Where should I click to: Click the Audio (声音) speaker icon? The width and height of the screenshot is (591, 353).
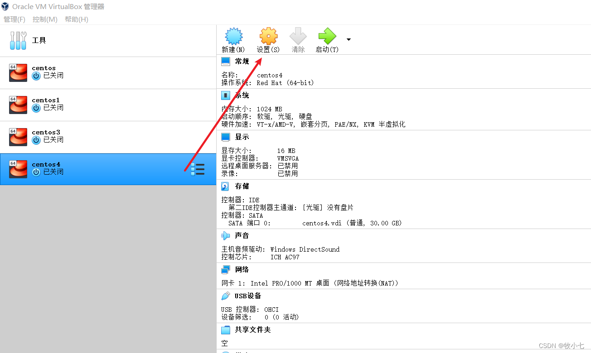tap(226, 236)
